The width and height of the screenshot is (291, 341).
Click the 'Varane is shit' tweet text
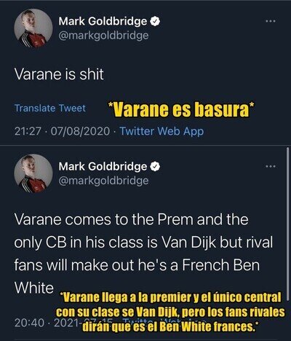point(59,74)
